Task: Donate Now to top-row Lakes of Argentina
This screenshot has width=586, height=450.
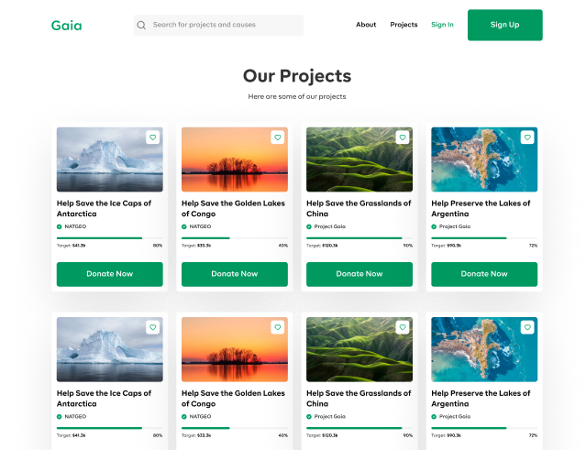Action: point(484,274)
